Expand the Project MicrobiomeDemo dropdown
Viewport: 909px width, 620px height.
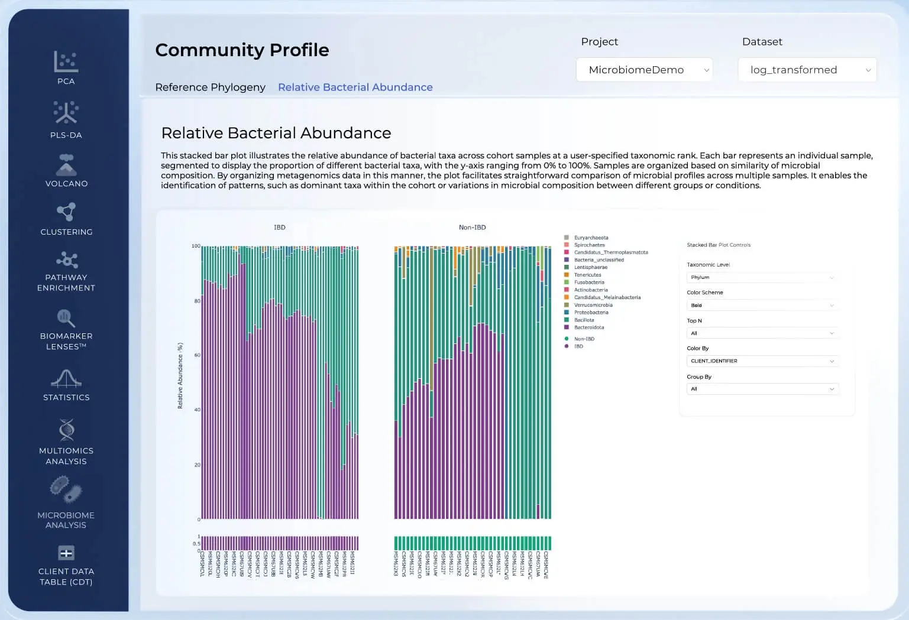tap(645, 70)
